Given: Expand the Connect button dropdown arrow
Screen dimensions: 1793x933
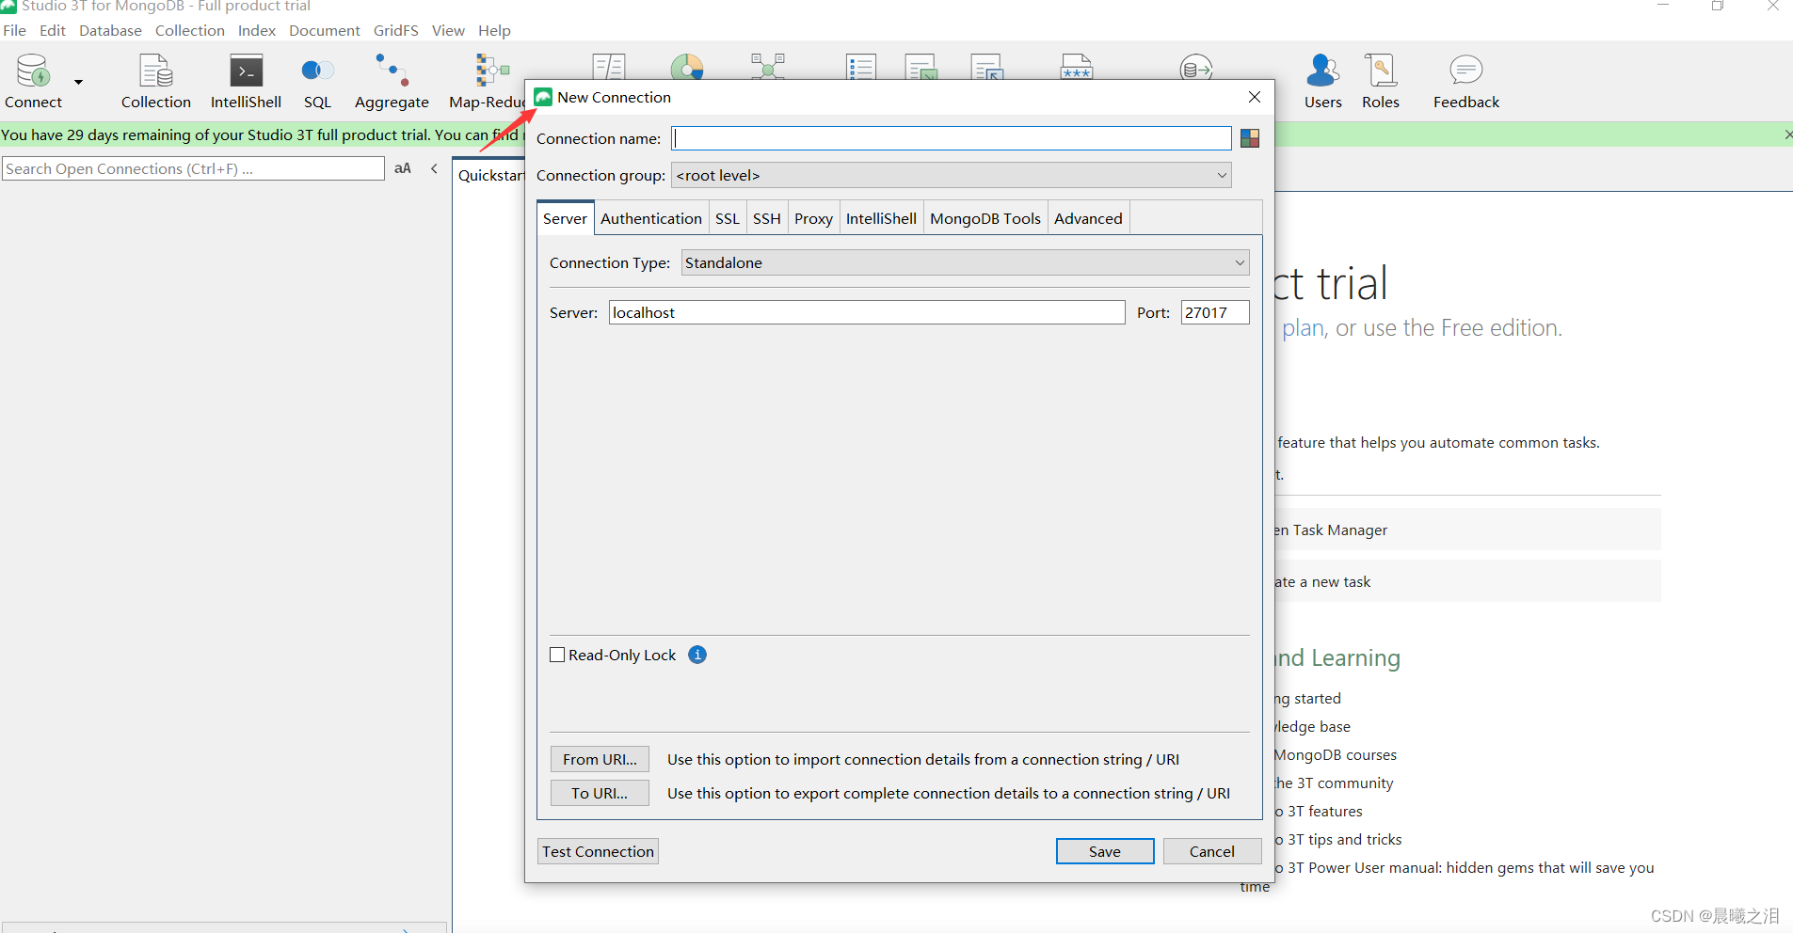Looking at the screenshot, I should [77, 82].
